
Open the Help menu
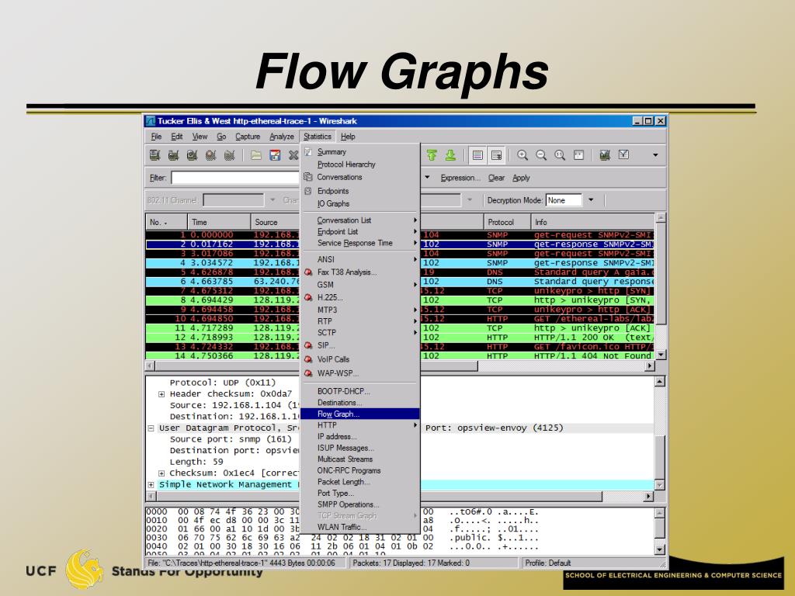click(348, 137)
